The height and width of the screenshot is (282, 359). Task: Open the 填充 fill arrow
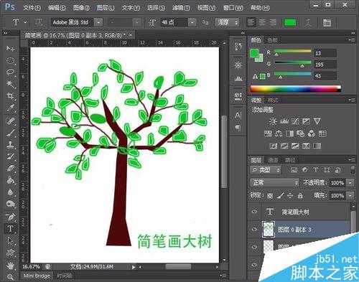click(x=350, y=196)
